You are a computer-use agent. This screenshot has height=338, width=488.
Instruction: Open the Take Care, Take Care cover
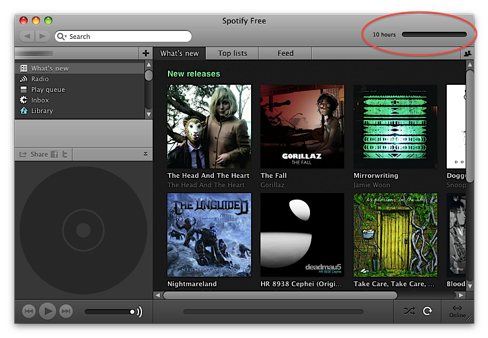(x=395, y=235)
